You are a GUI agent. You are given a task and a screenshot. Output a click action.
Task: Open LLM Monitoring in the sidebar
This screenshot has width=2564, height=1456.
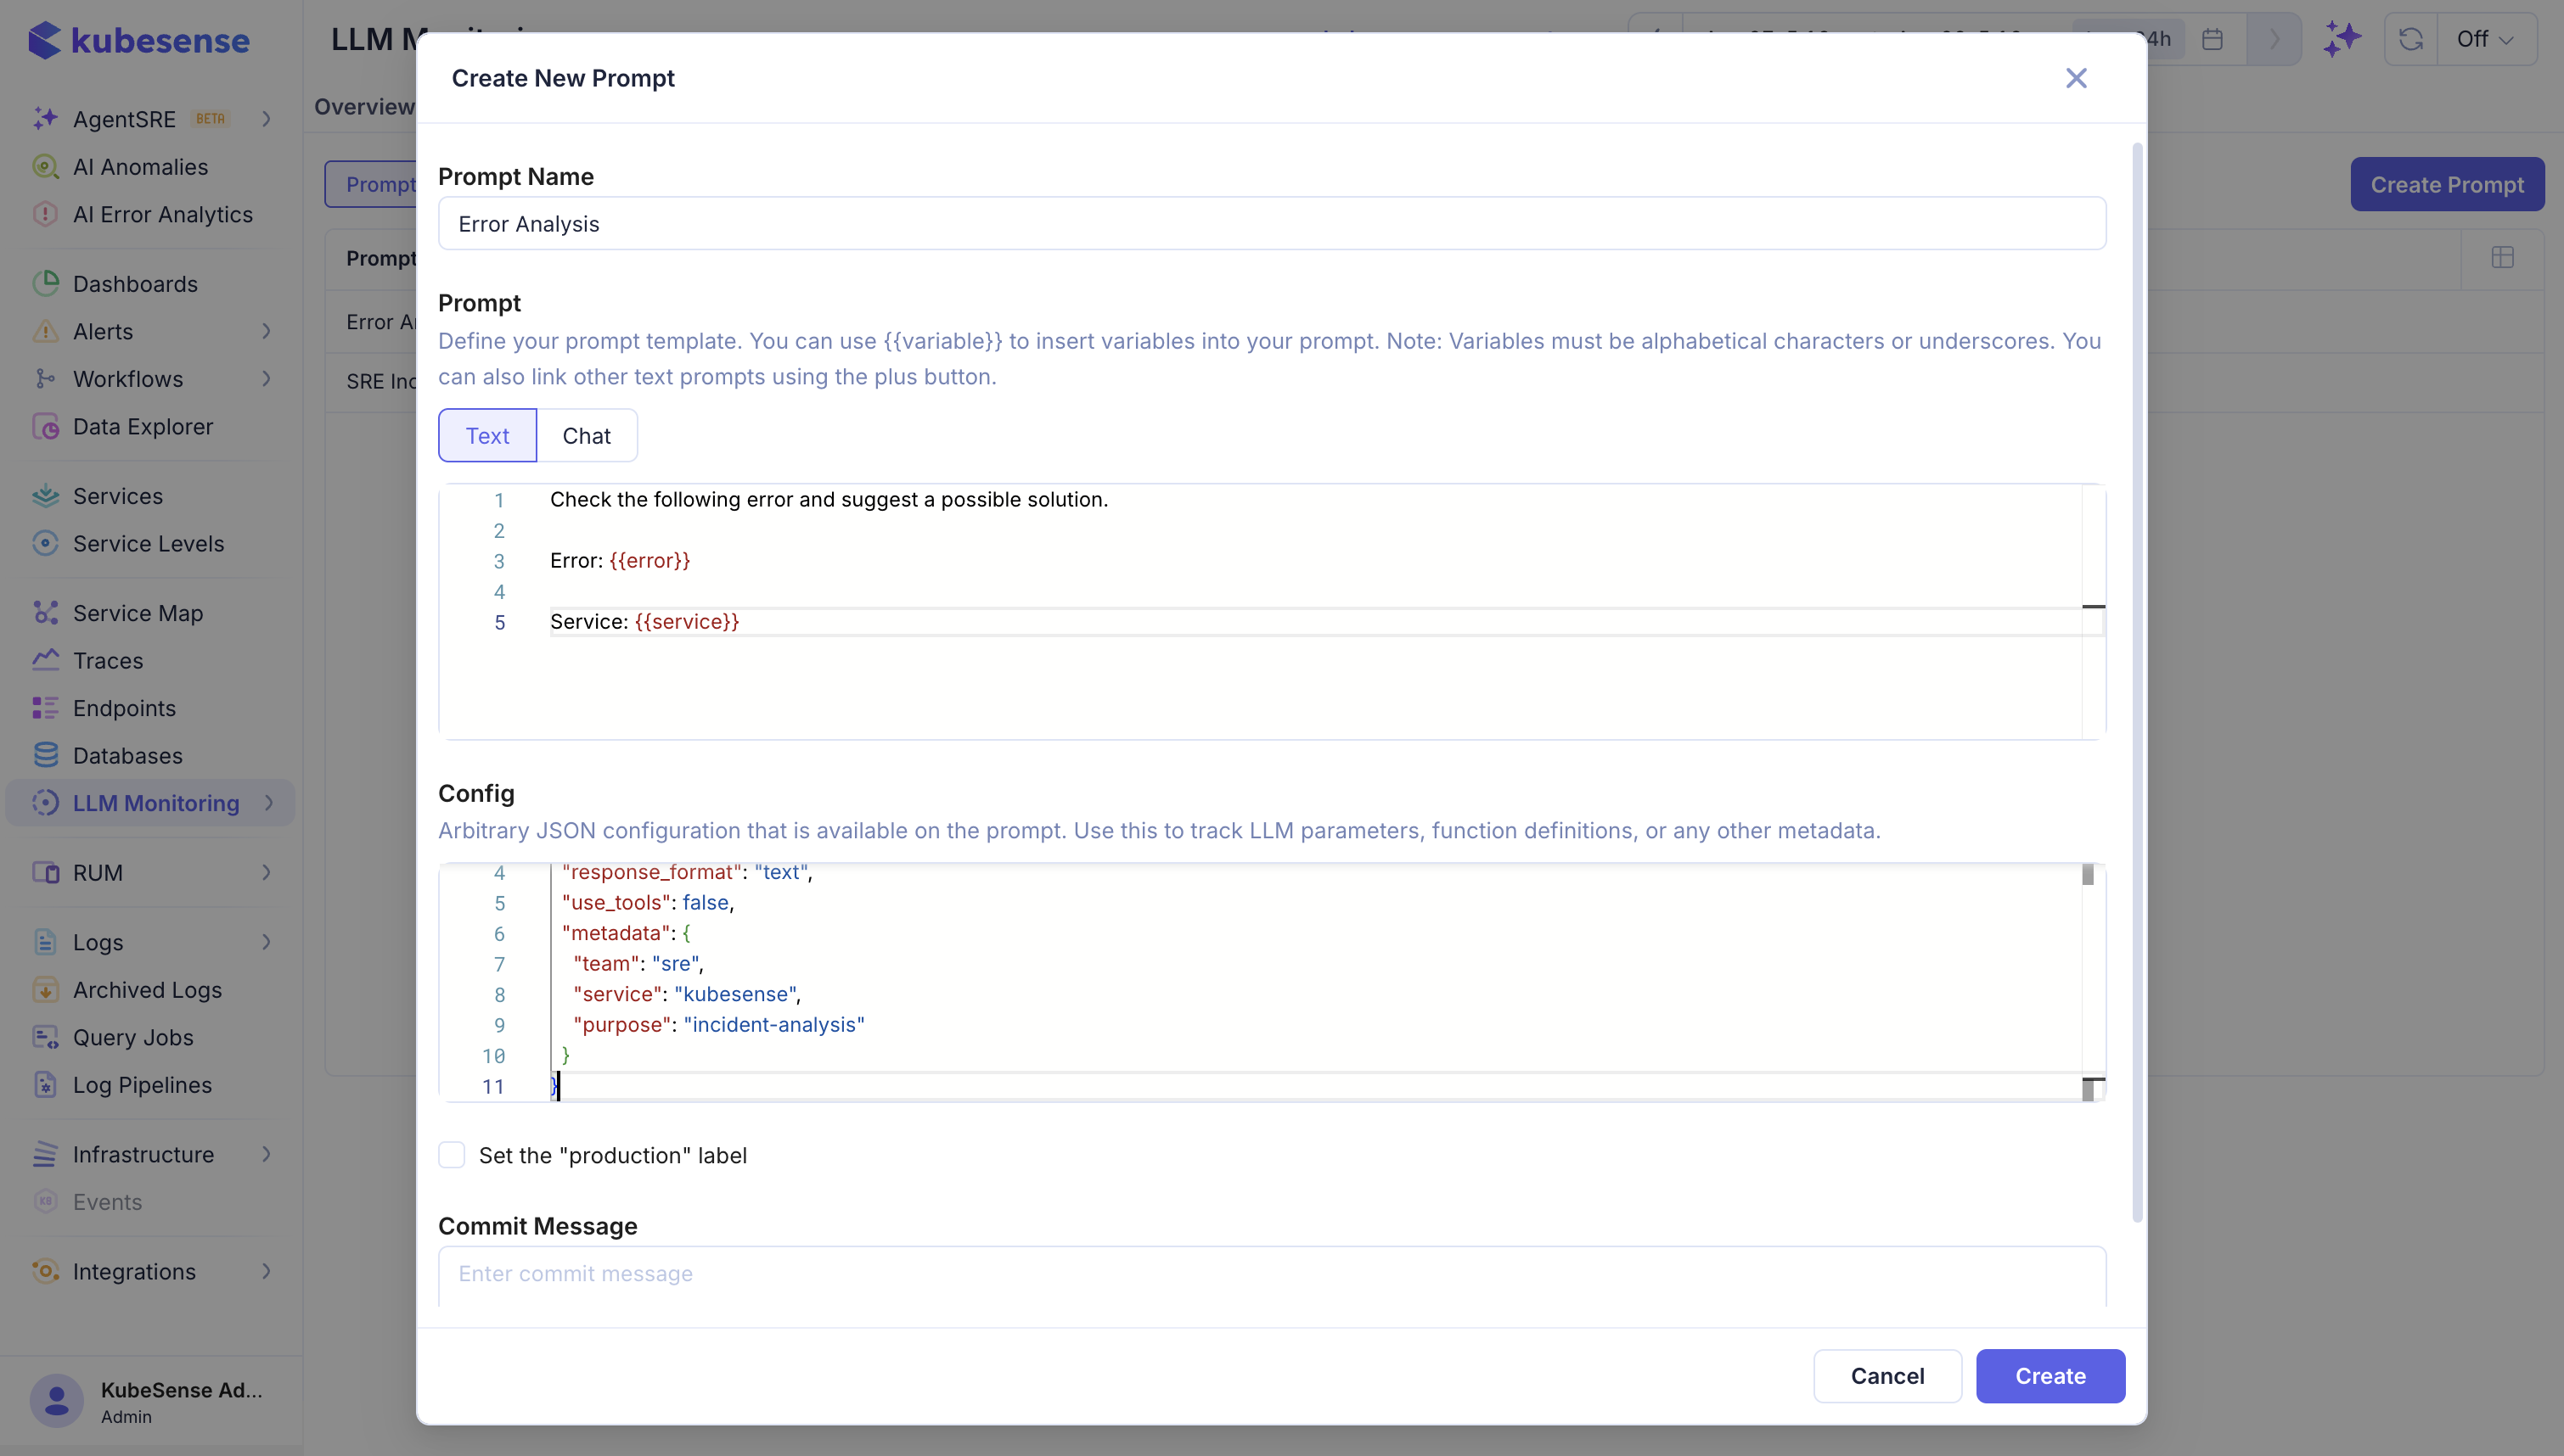tap(150, 803)
